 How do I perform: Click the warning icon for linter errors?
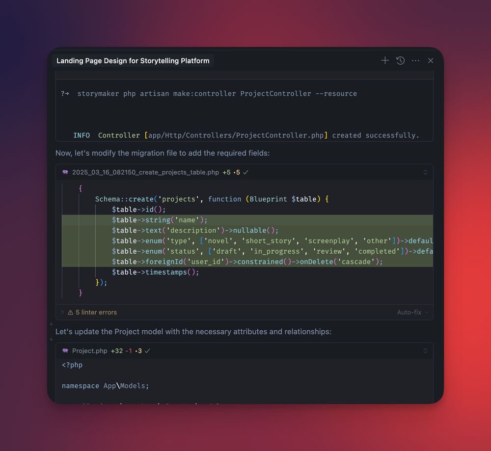pyautogui.click(x=70, y=312)
